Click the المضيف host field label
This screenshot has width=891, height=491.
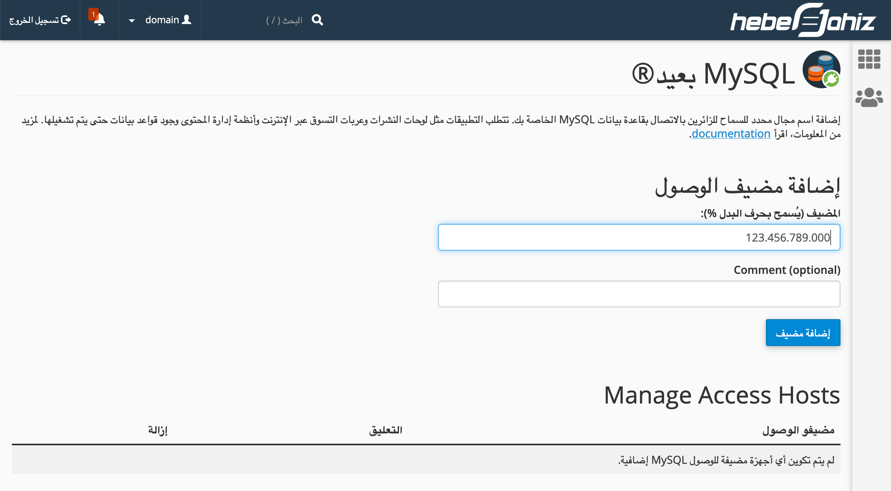click(770, 213)
